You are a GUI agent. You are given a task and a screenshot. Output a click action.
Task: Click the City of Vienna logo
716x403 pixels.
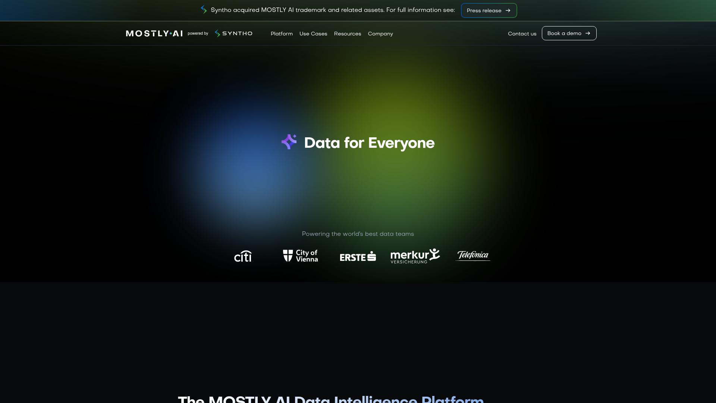[300, 256]
